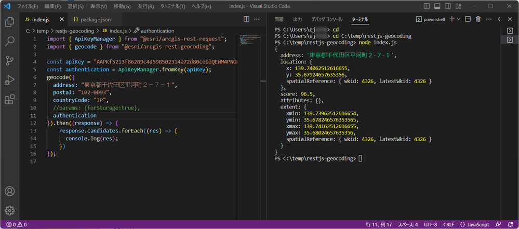Open the new terminal launch profile dropdown
Viewport: 519px width, 229px height.
point(458,19)
